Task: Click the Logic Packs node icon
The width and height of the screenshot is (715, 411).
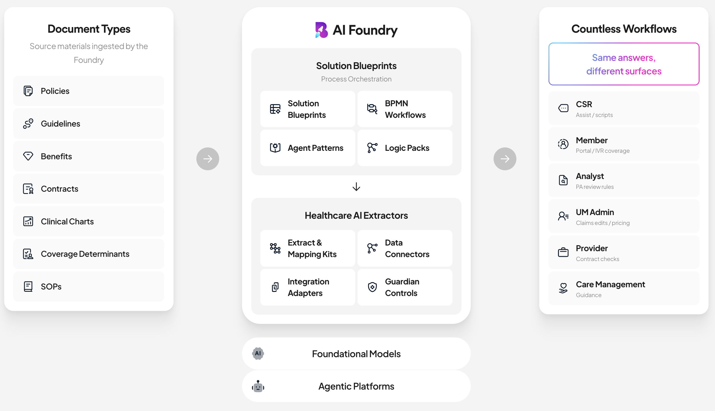Action: pyautogui.click(x=372, y=148)
